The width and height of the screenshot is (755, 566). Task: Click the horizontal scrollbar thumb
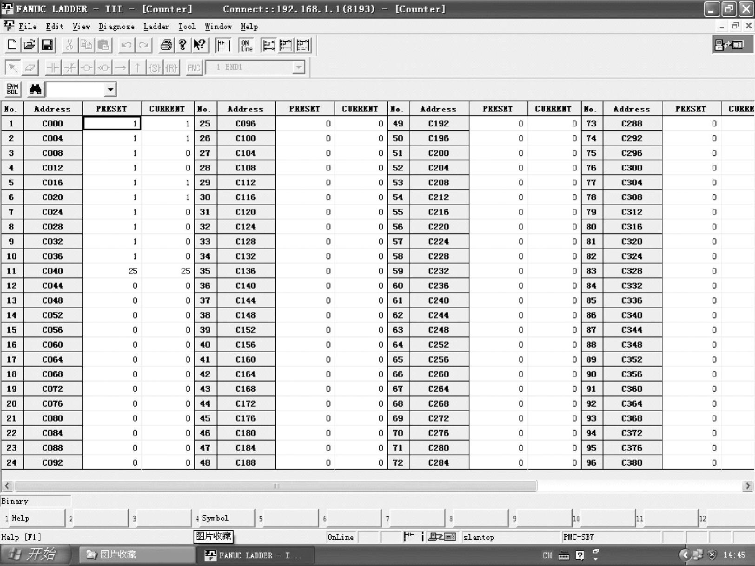click(x=276, y=486)
